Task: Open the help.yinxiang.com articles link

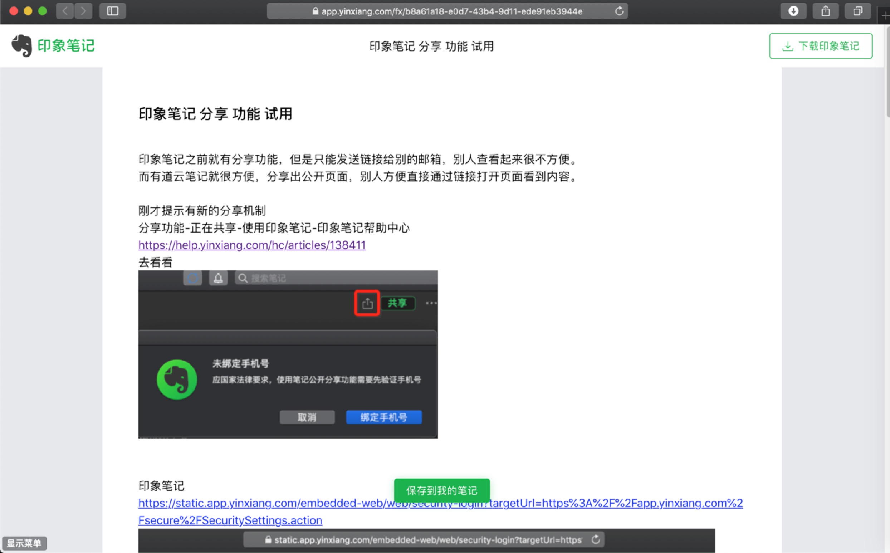Action: [252, 245]
